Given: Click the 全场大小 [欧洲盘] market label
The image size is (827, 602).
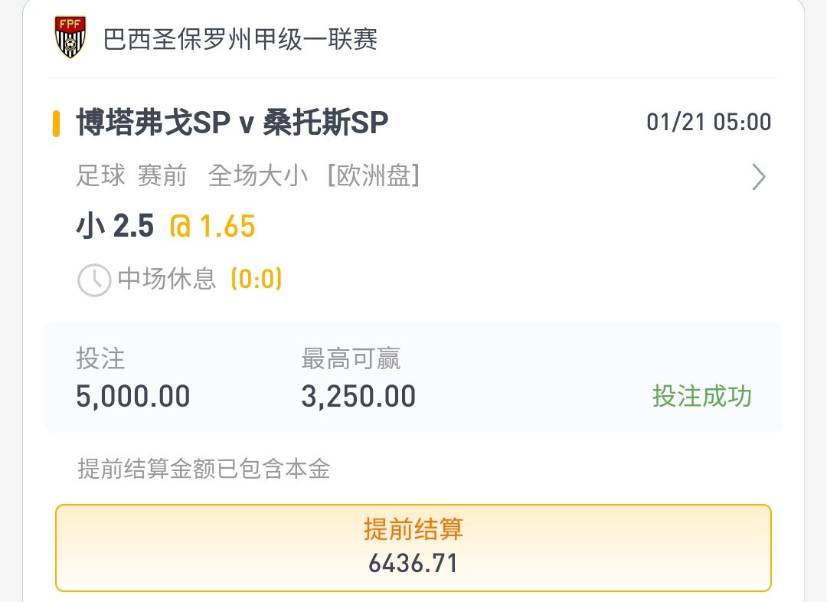Looking at the screenshot, I should (x=314, y=176).
